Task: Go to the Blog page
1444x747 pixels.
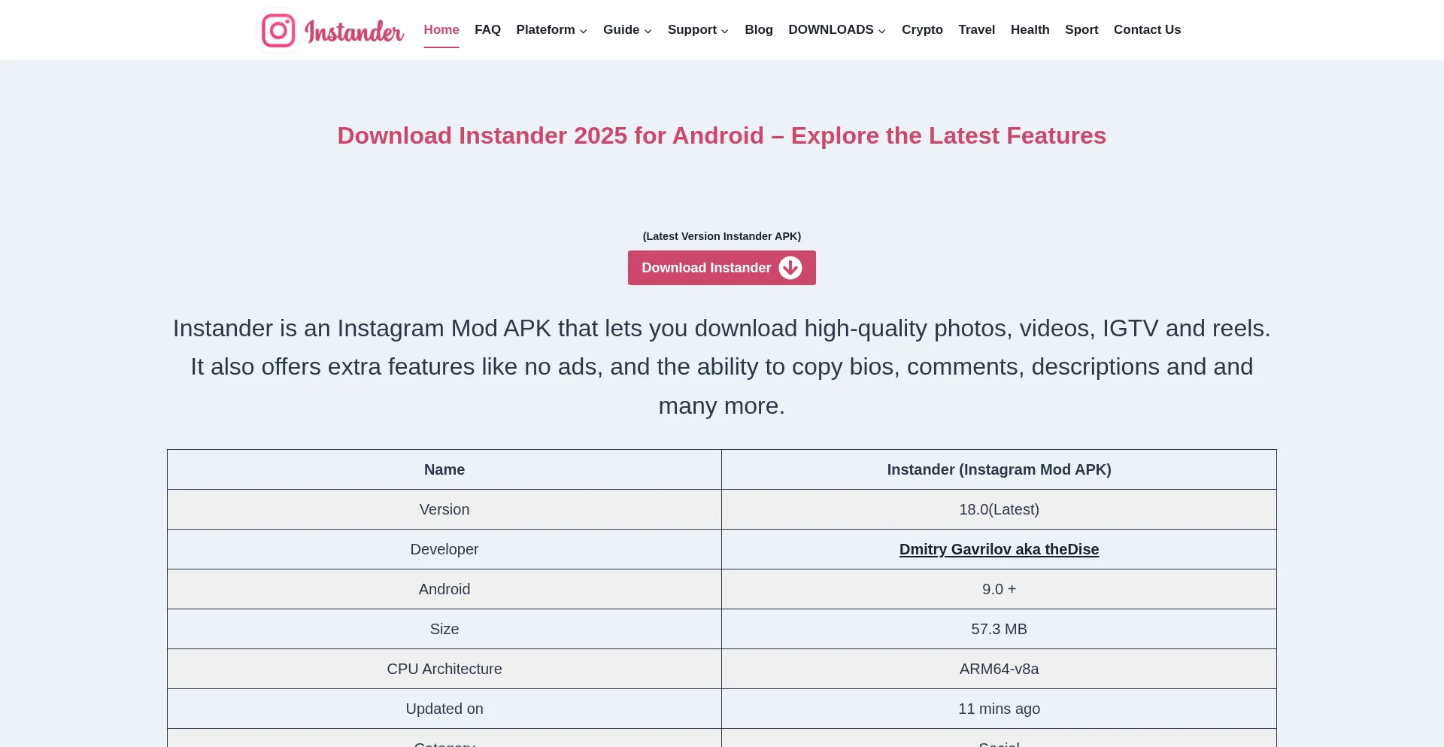Action: pos(759,29)
